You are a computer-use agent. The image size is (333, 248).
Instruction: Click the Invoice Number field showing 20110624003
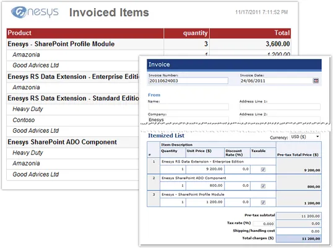click(188, 81)
